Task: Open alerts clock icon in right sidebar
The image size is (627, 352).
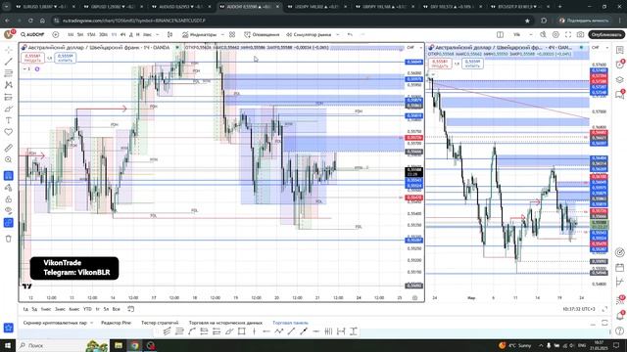Action: 620,65
